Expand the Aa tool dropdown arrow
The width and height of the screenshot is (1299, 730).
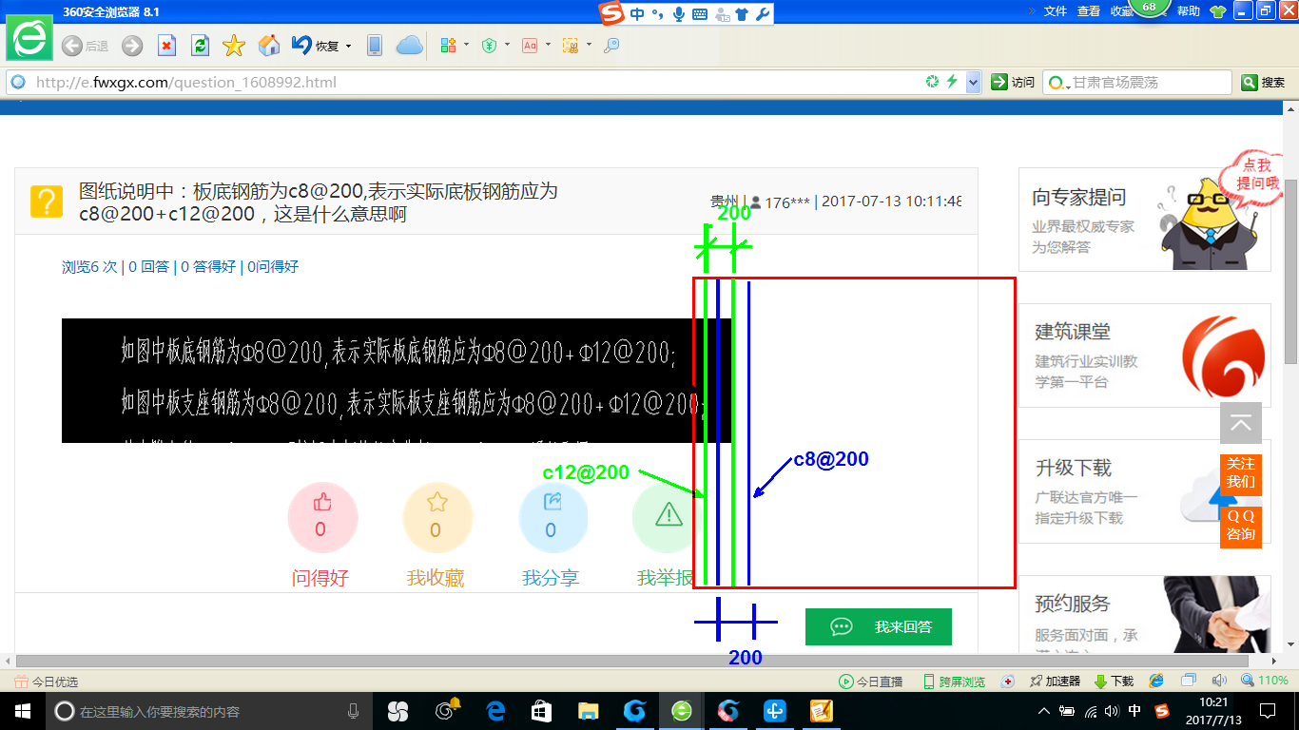tap(548, 46)
